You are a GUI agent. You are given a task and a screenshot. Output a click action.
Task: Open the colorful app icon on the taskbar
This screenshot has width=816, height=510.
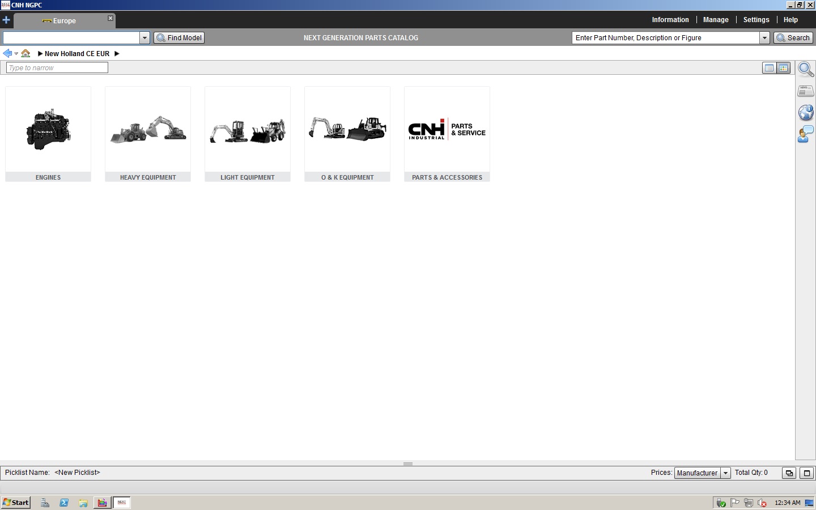[102, 503]
